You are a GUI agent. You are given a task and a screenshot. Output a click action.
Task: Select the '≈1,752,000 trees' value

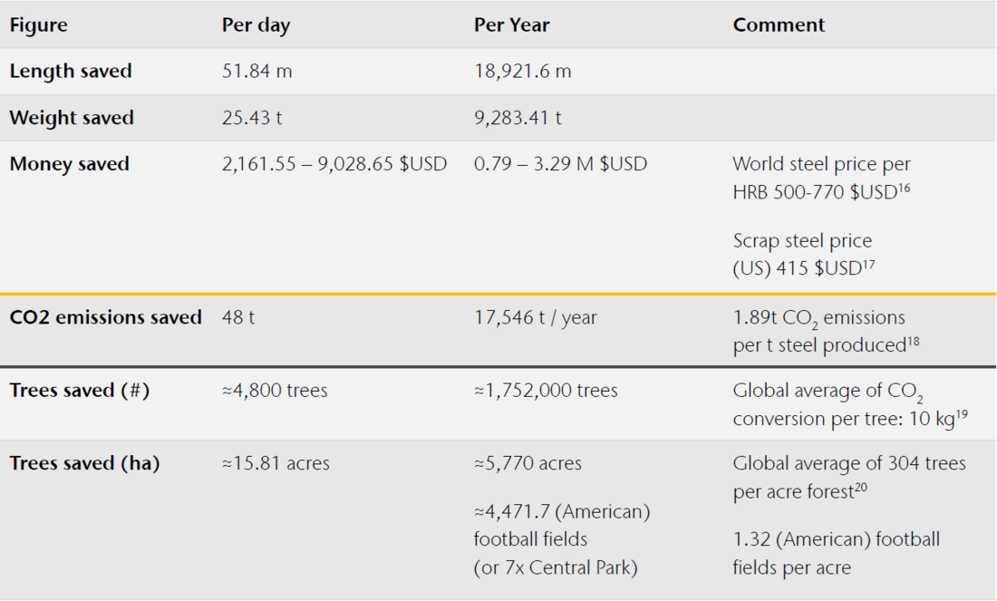pyautogui.click(x=546, y=391)
